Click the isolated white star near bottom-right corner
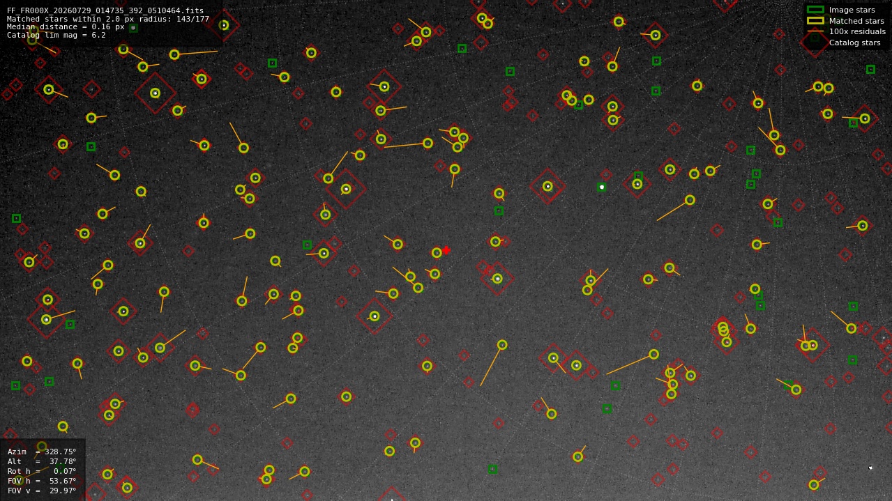892x501 pixels. point(870,468)
